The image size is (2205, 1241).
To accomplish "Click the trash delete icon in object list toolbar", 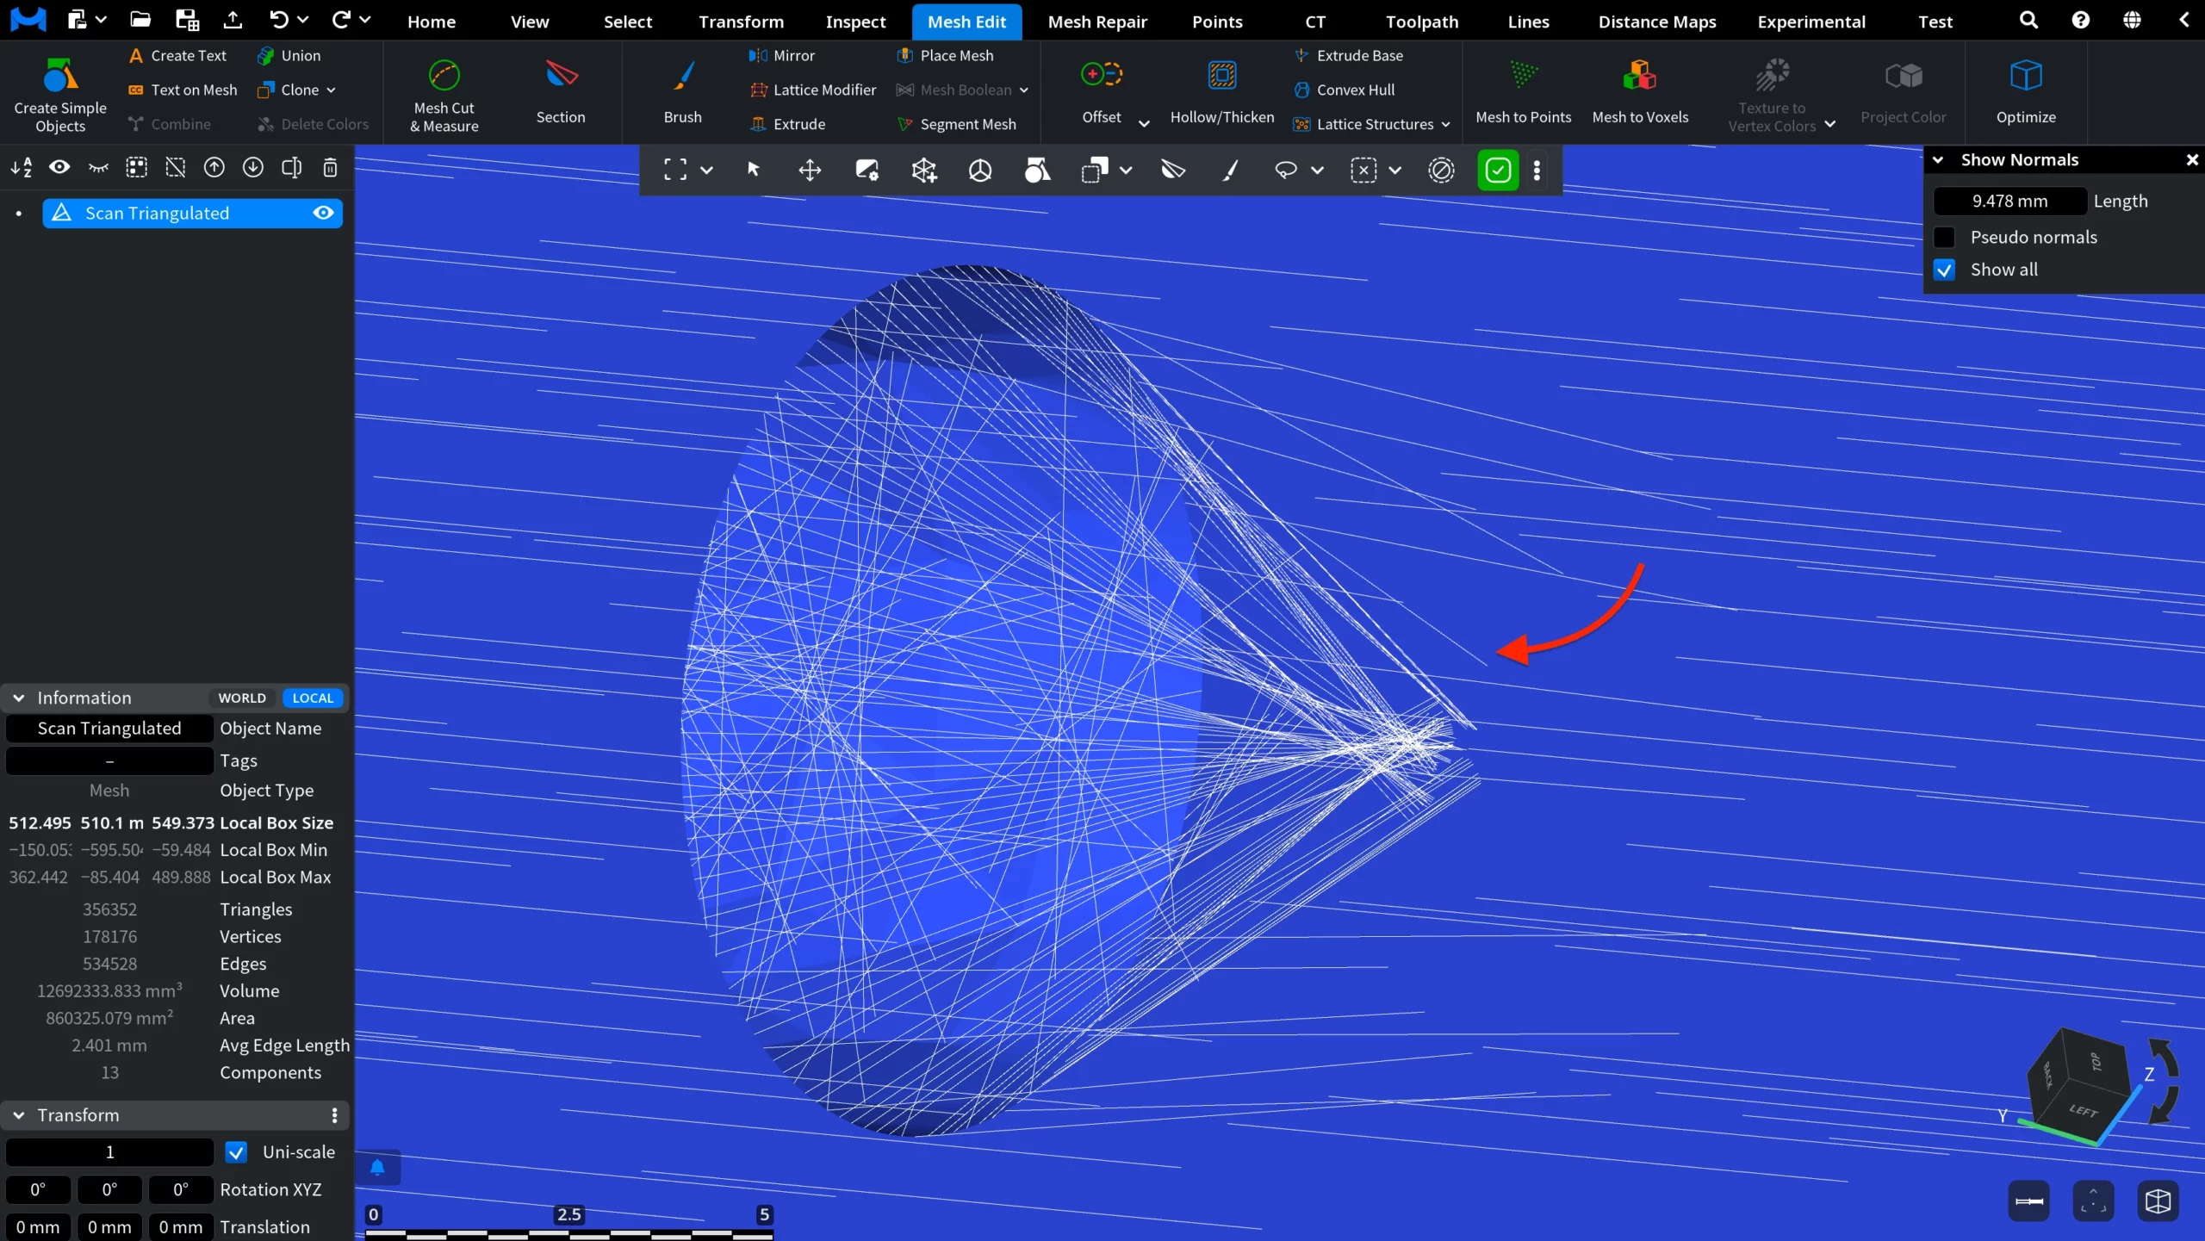I will point(330,167).
